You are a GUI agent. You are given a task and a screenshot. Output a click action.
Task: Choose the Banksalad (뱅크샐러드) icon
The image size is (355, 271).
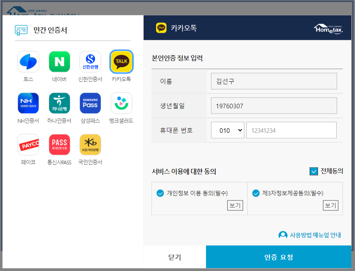pyautogui.click(x=122, y=103)
